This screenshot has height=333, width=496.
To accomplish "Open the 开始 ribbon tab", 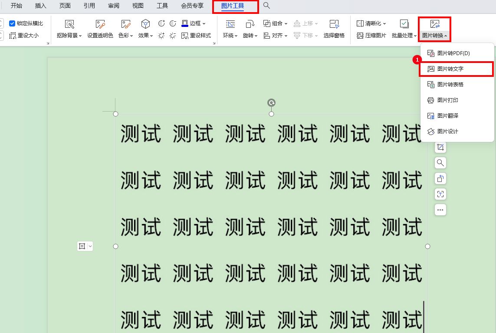I will point(16,6).
